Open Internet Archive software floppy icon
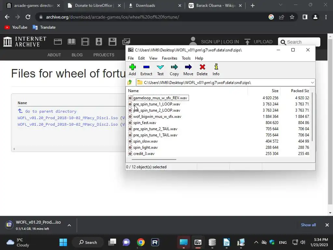This screenshot has height=250, width=333. pyautogui.click(x=112, y=42)
